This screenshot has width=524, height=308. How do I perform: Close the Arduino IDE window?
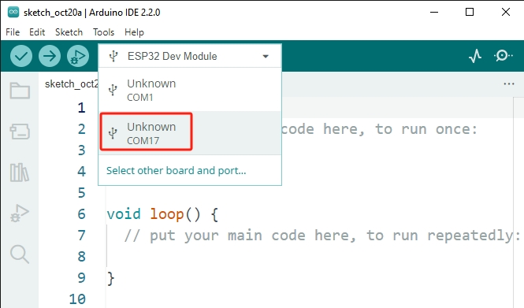(506, 13)
